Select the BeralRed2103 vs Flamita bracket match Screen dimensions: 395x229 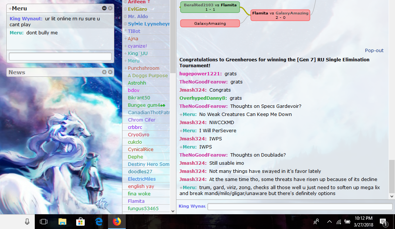click(210, 7)
